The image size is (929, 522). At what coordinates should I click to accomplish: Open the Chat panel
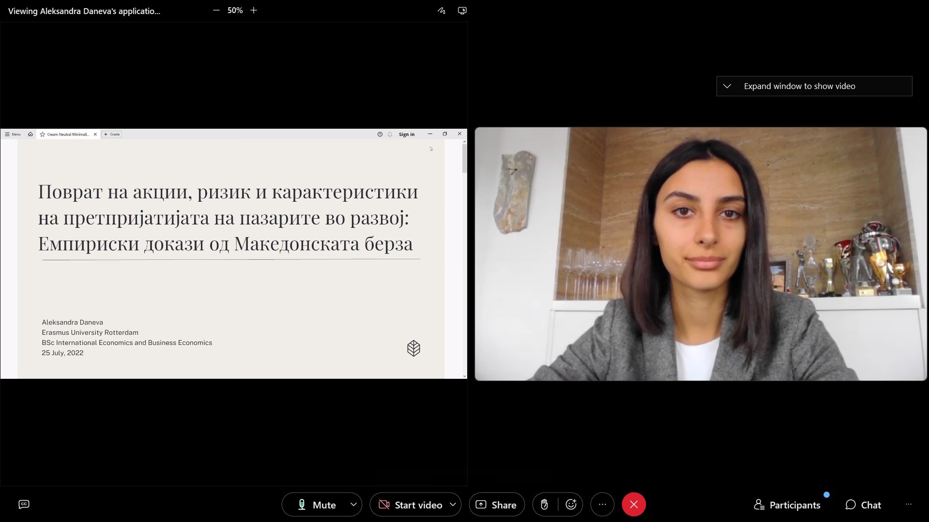tap(863, 505)
